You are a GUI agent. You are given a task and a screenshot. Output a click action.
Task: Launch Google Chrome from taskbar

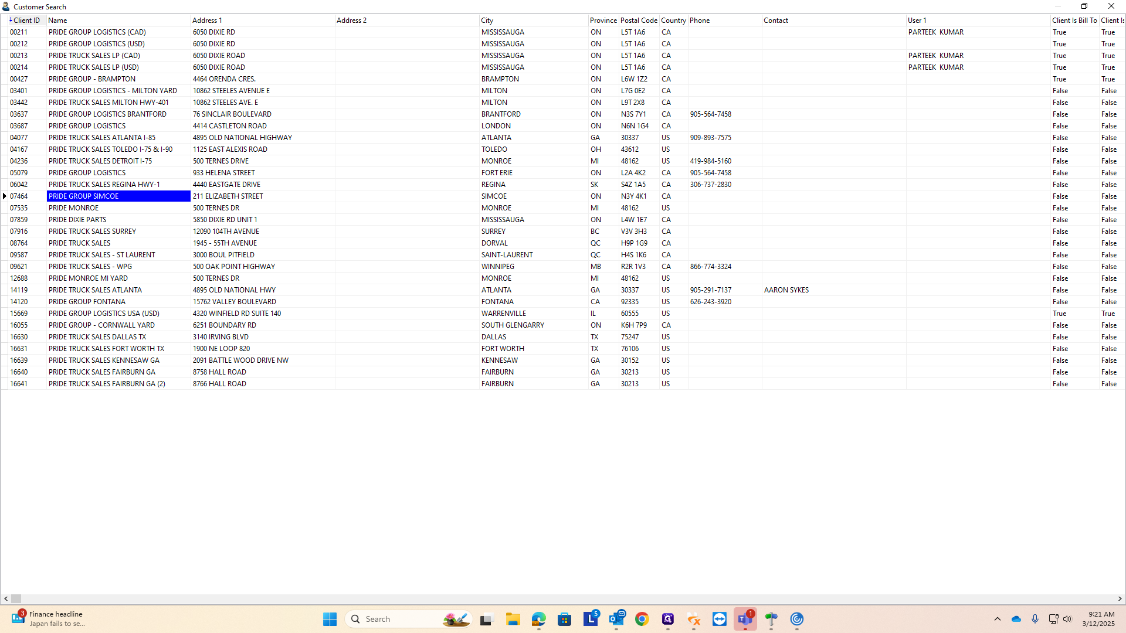[x=642, y=619]
